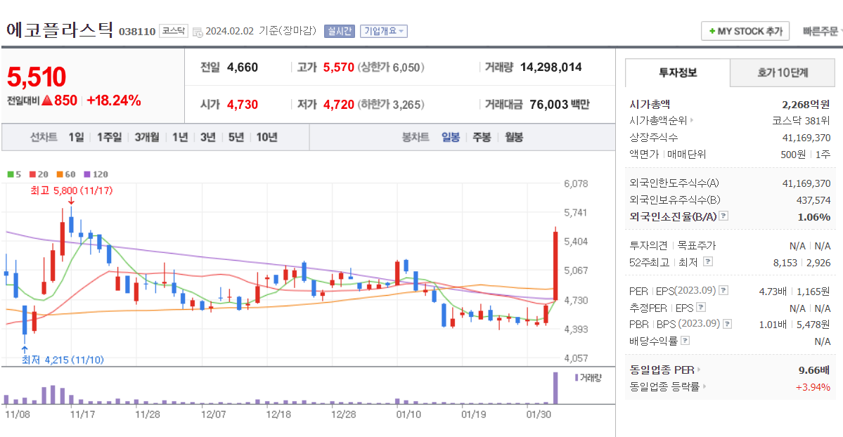Click the 최고 5,800 (11/17) chart label
The height and width of the screenshot is (437, 843).
pos(72,190)
